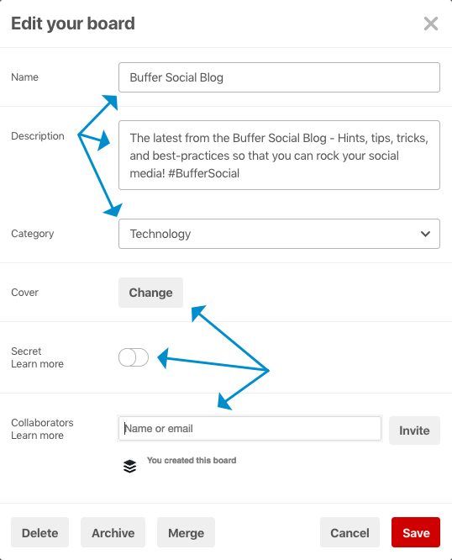Click the Buffer stacked-layers profile icon
The width and height of the screenshot is (452, 560).
[x=129, y=466]
